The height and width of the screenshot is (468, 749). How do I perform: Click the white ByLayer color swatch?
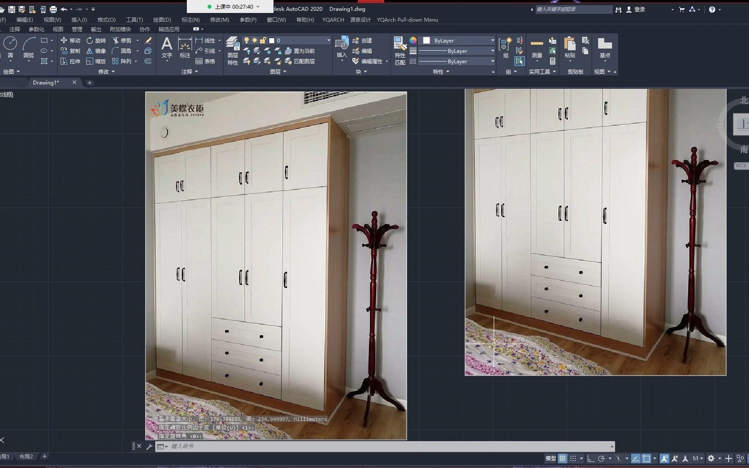click(427, 40)
